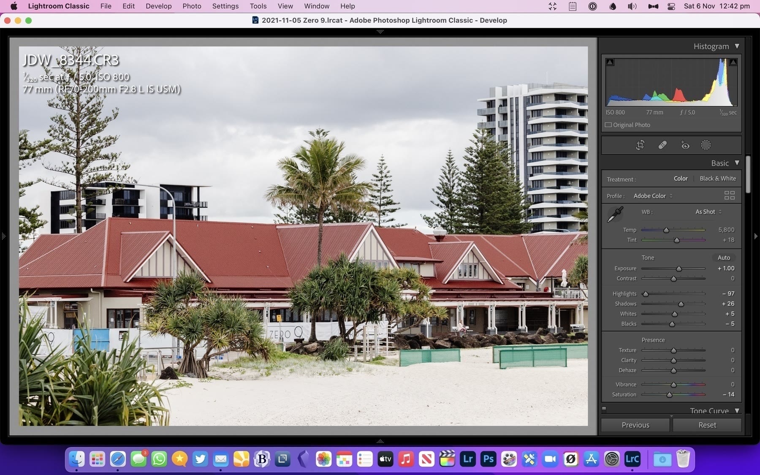This screenshot has height=475, width=760.
Task: Open the As Shot white balance dropdown
Action: point(708,212)
